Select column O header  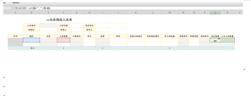pyautogui.click(x=194, y=13)
